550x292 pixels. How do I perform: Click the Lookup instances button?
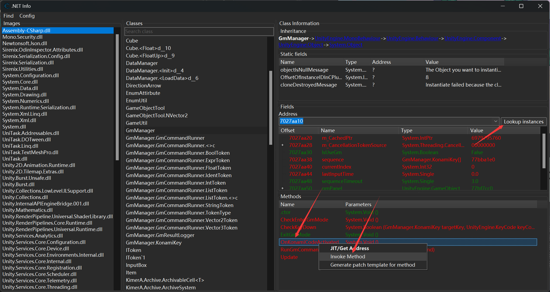pyautogui.click(x=524, y=122)
